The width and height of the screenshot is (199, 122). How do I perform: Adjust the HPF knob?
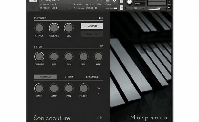click(98, 57)
